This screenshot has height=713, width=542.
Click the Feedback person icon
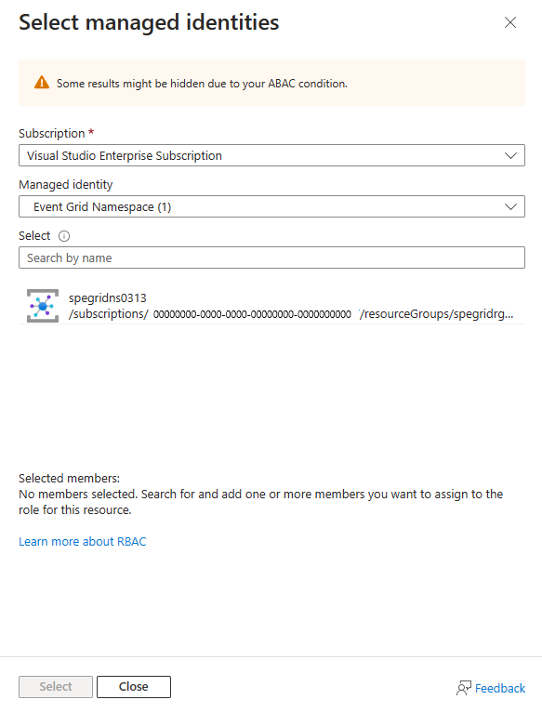(x=463, y=688)
